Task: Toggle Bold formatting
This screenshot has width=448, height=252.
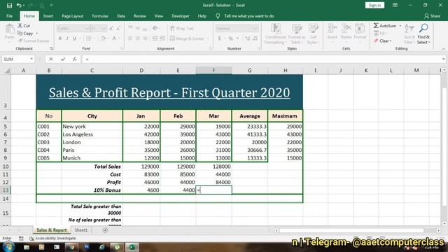Action: [60, 38]
